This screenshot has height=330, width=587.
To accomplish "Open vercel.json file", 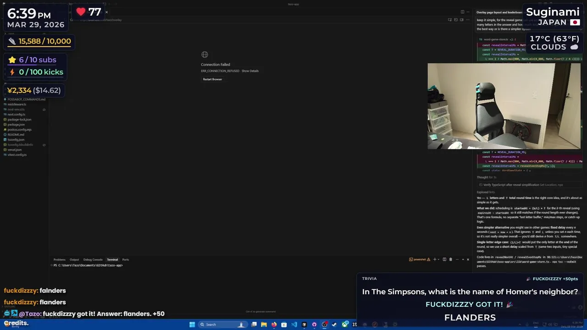I will 14,150.
